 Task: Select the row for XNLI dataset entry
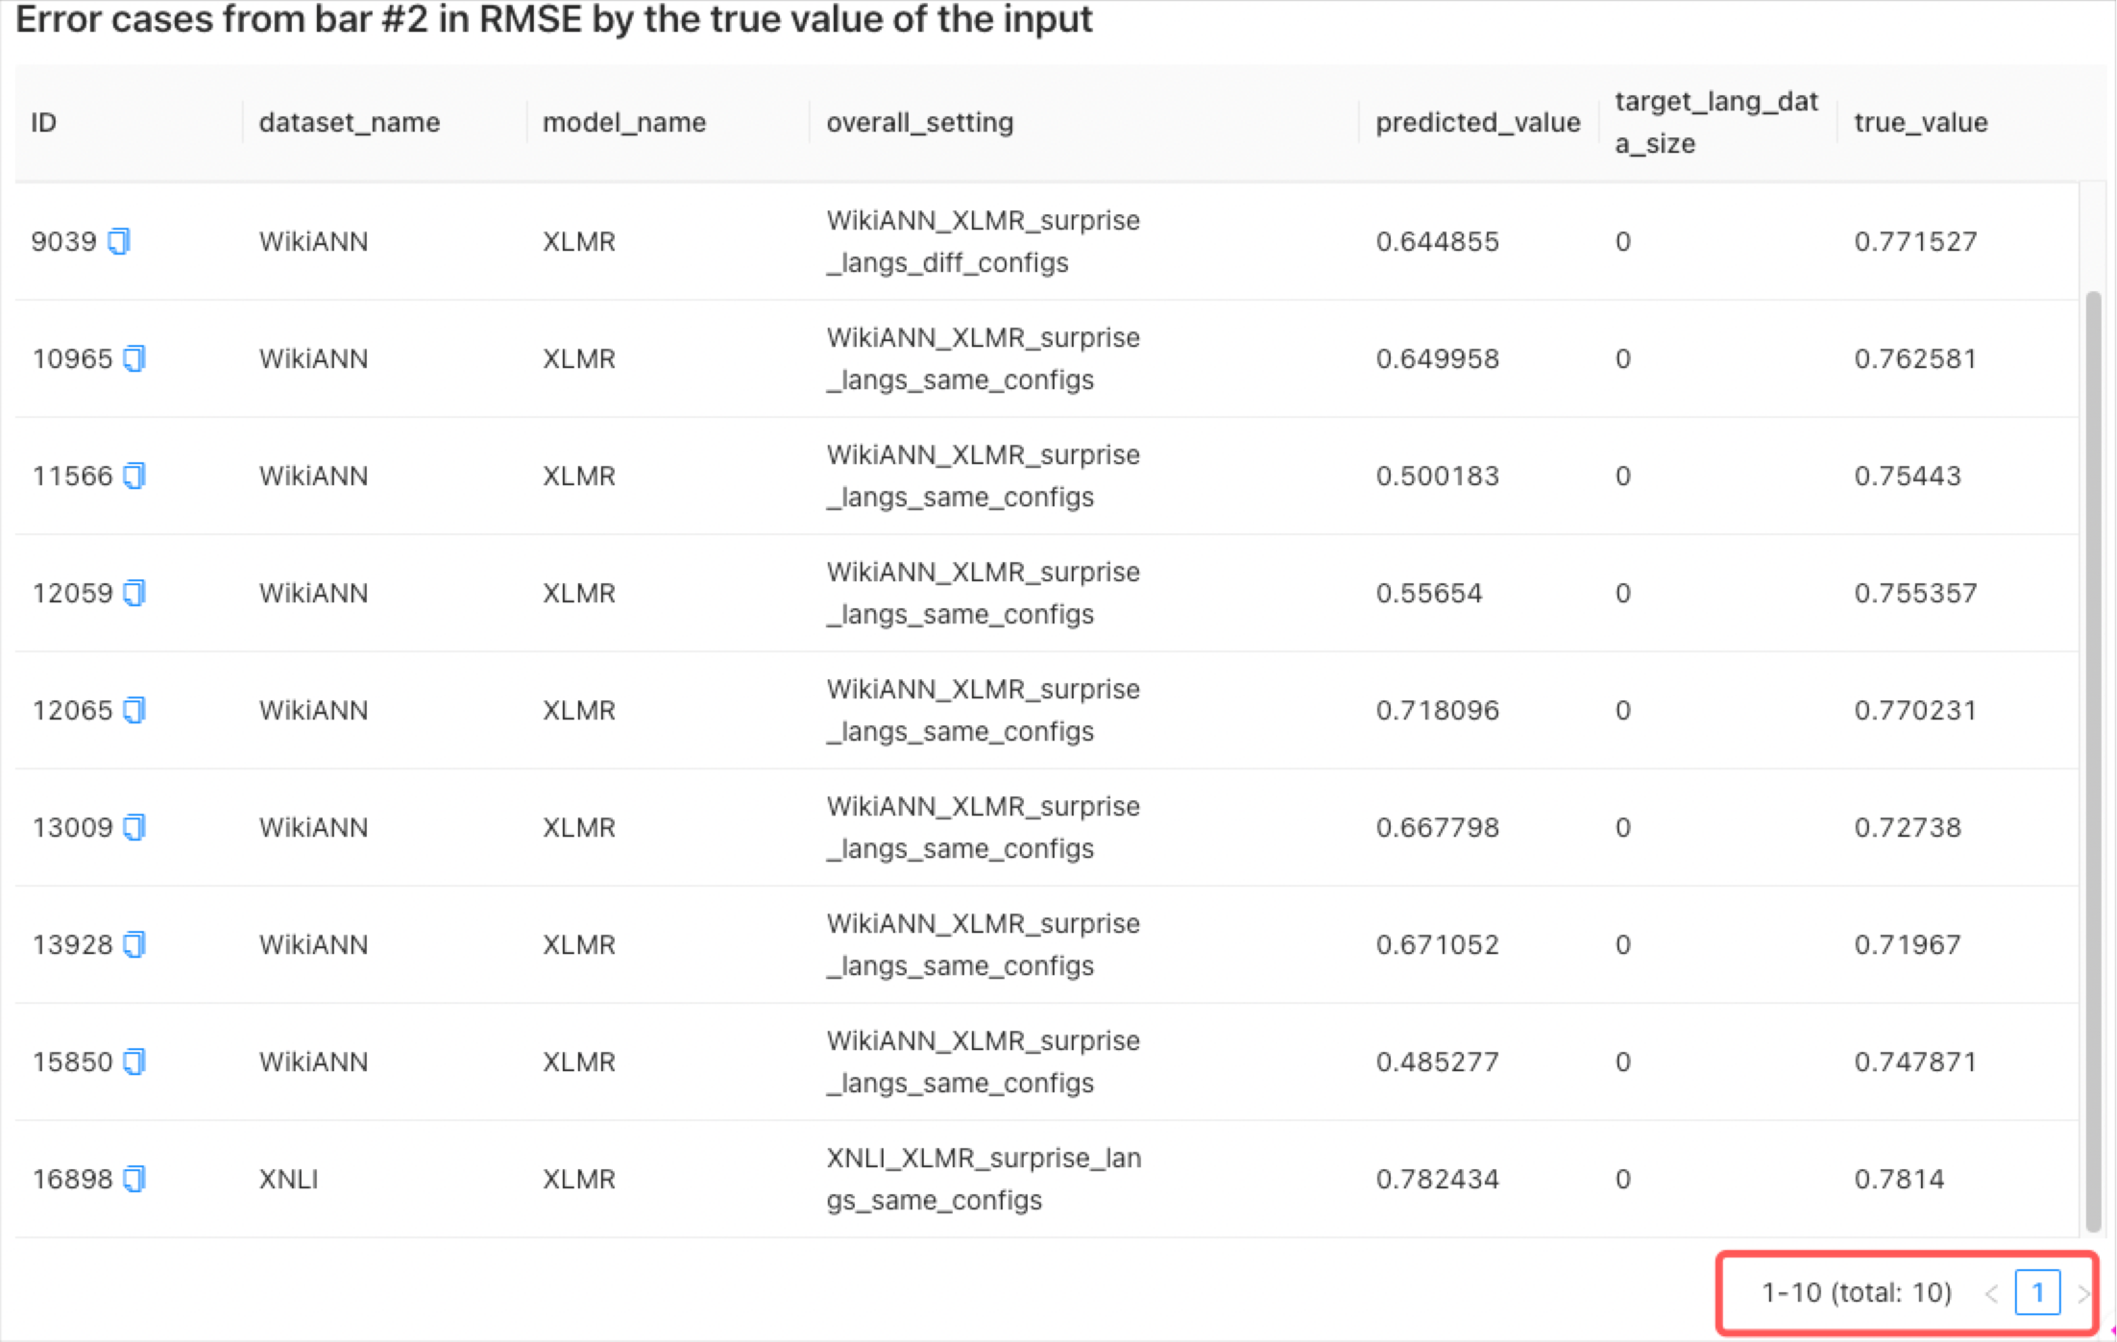click(x=672, y=1179)
